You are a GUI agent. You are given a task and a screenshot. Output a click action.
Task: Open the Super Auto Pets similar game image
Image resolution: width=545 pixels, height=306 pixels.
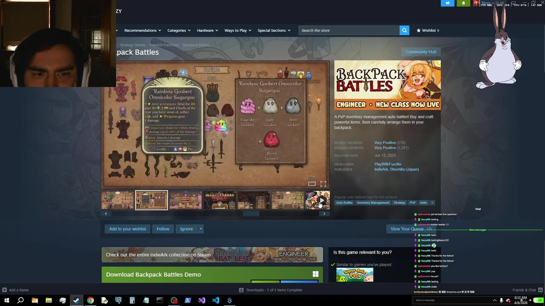355,275
